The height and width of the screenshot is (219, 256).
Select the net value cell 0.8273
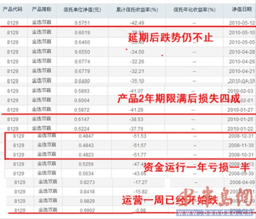(x=87, y=182)
